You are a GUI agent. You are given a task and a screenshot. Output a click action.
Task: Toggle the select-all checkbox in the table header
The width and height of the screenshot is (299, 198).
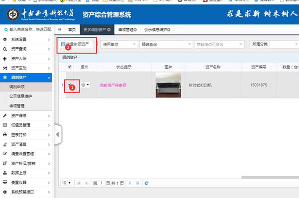coord(70,67)
